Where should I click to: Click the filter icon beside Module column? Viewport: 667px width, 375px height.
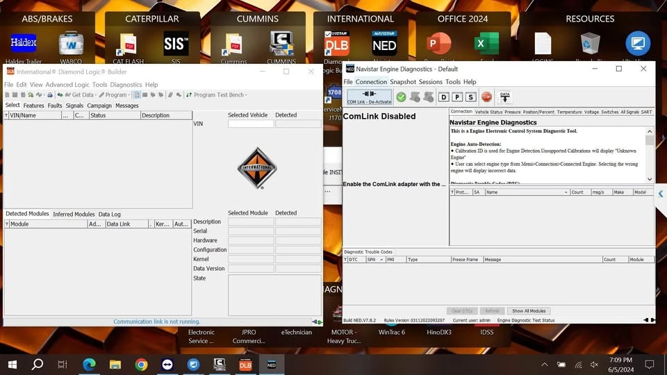point(7,224)
